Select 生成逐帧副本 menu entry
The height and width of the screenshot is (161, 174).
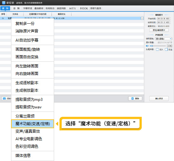coord(33,83)
